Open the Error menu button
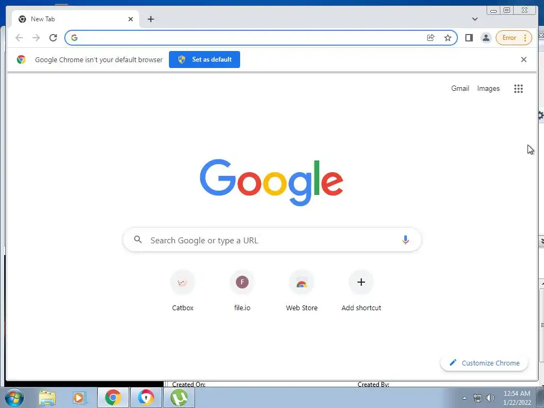Image resolution: width=544 pixels, height=408 pixels. point(514,38)
